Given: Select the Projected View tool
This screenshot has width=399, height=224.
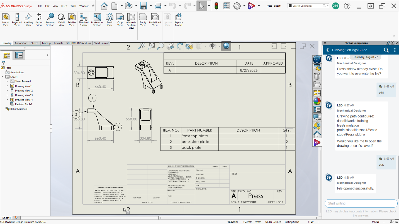Looking at the screenshot, I should coord(17,20).
